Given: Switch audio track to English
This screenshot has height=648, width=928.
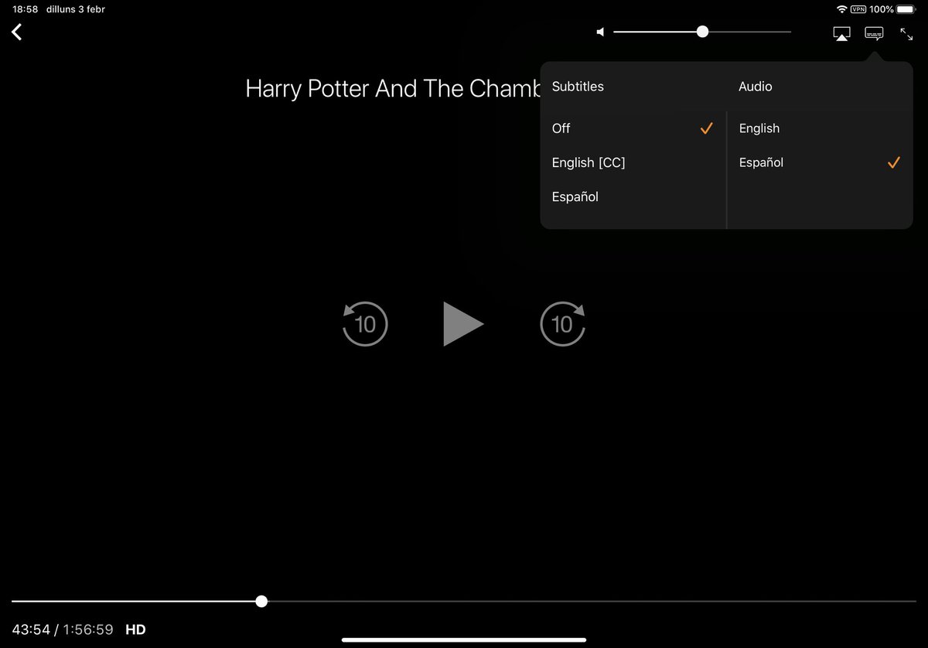Looking at the screenshot, I should click(820, 128).
